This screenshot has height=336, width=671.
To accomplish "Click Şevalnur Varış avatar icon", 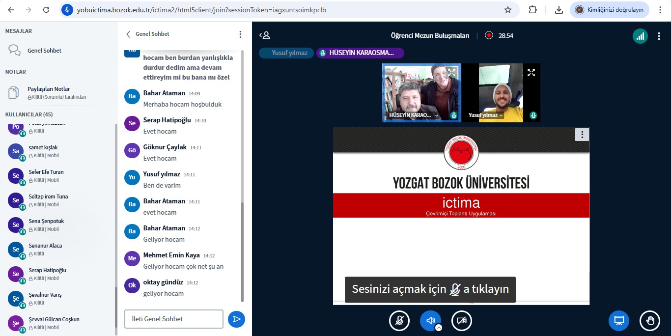I will point(16,299).
